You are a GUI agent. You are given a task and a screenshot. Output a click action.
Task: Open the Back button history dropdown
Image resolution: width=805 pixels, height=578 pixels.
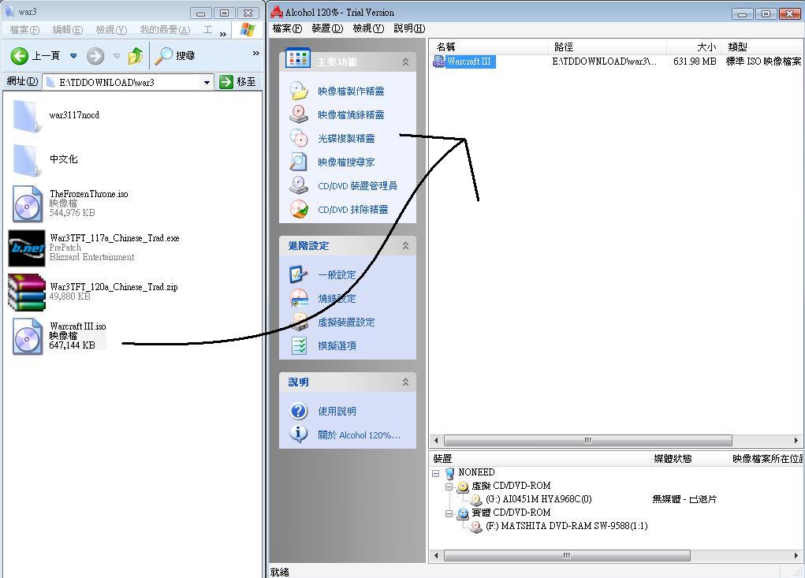tap(73, 55)
